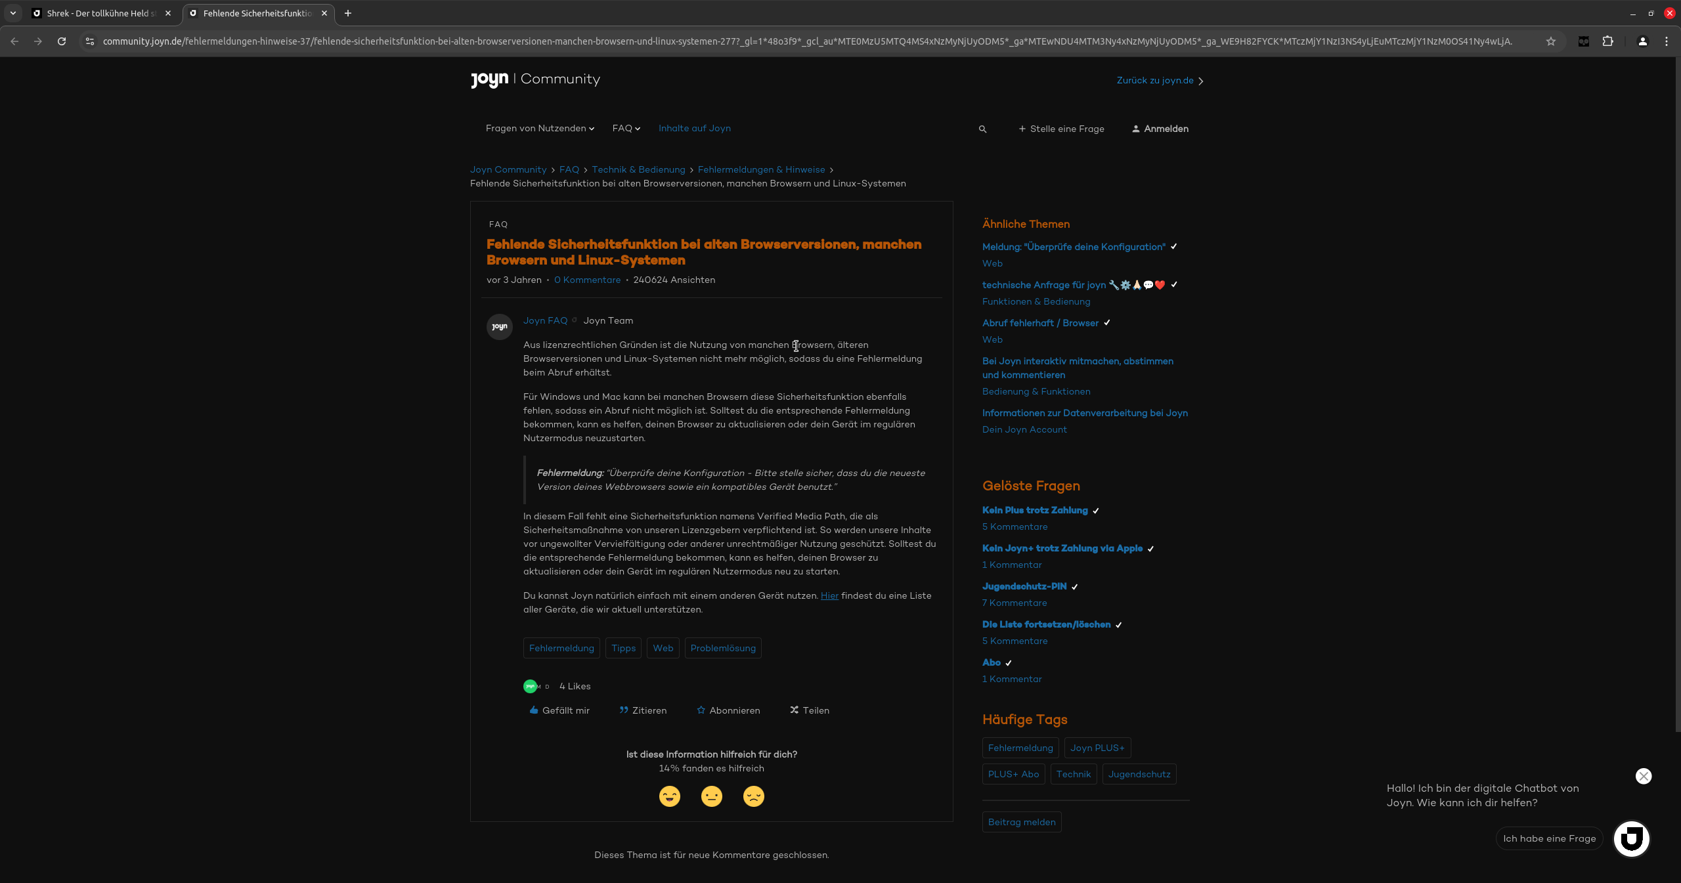This screenshot has width=1681, height=883.
Task: Like the post with Gefällt mir
Action: (x=559, y=710)
